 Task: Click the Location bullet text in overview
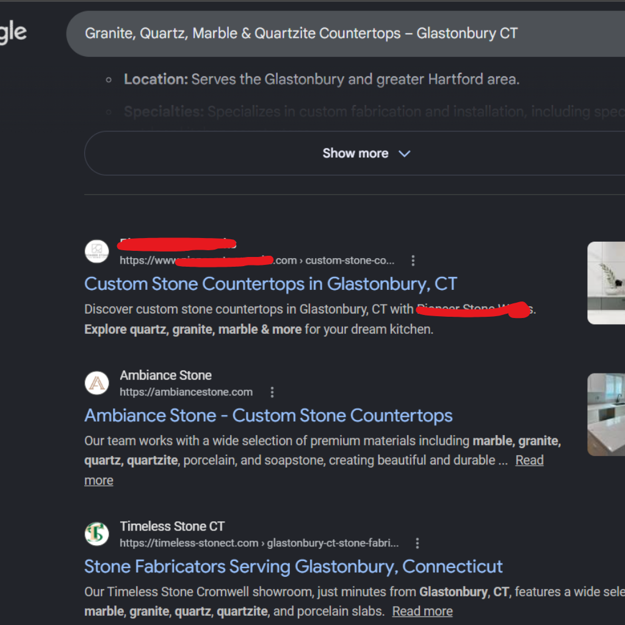322,79
